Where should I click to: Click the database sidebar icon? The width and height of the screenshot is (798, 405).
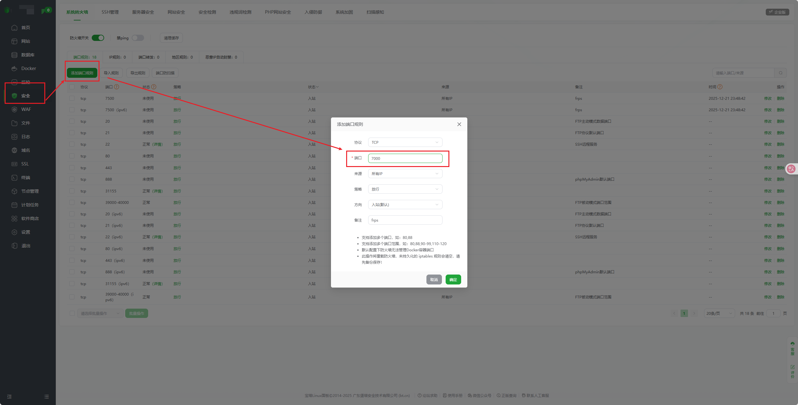click(14, 55)
